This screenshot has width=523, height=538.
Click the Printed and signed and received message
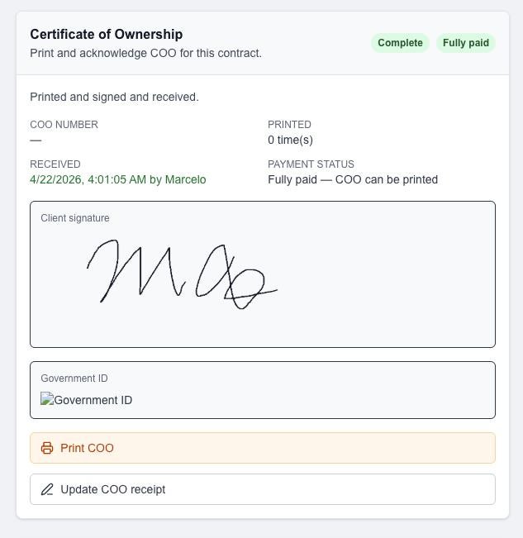click(x=115, y=97)
